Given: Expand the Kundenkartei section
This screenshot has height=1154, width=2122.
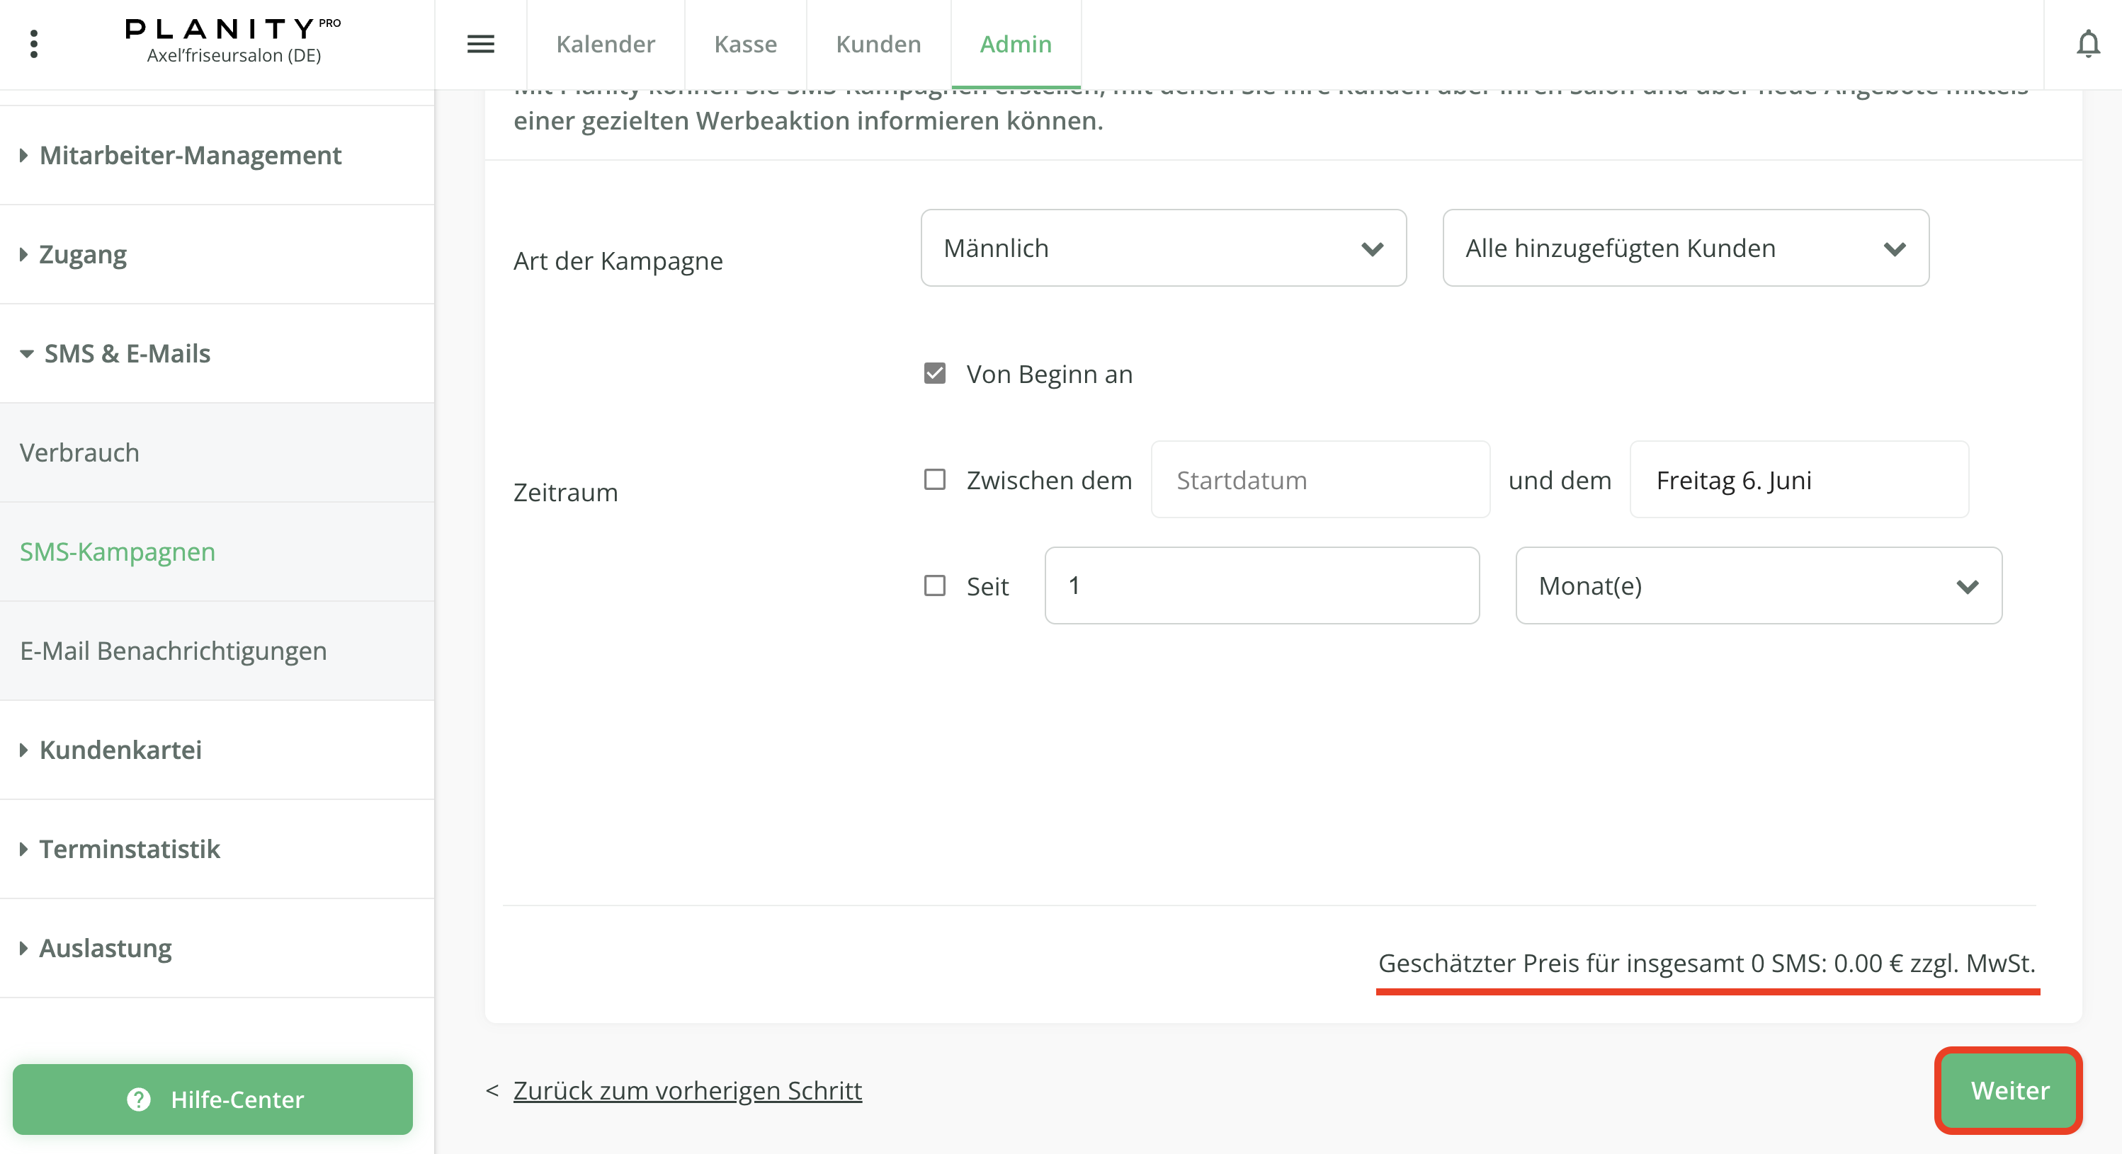Looking at the screenshot, I should point(24,750).
